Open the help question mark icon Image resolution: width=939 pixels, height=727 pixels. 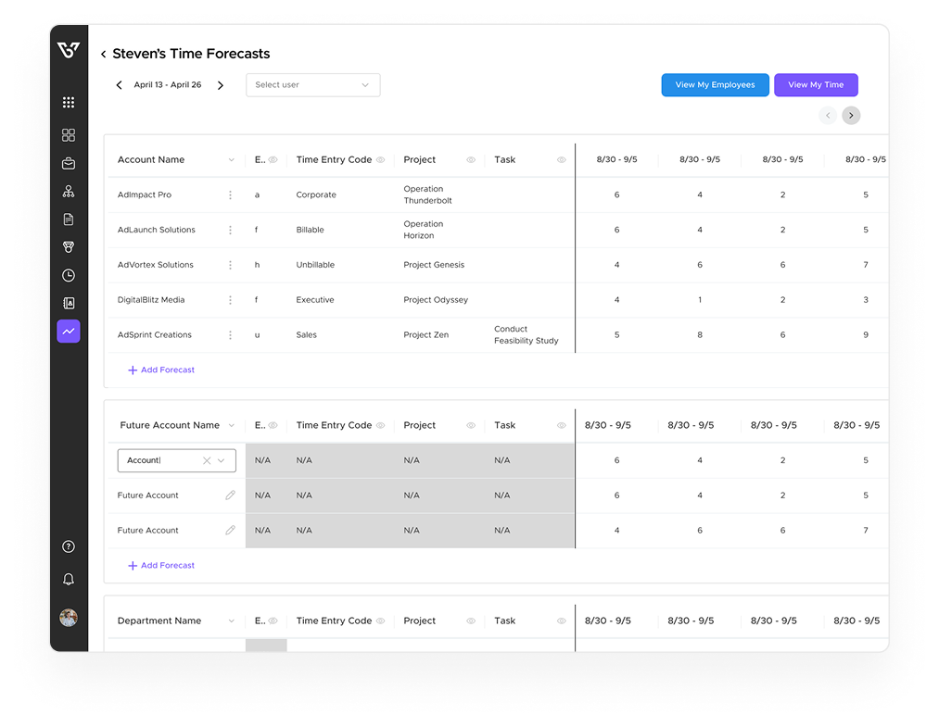(69, 547)
